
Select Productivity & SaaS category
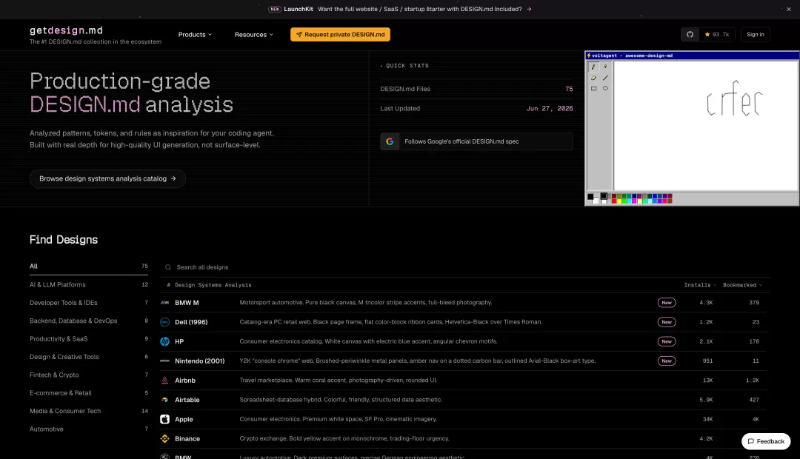pyautogui.click(x=89, y=338)
